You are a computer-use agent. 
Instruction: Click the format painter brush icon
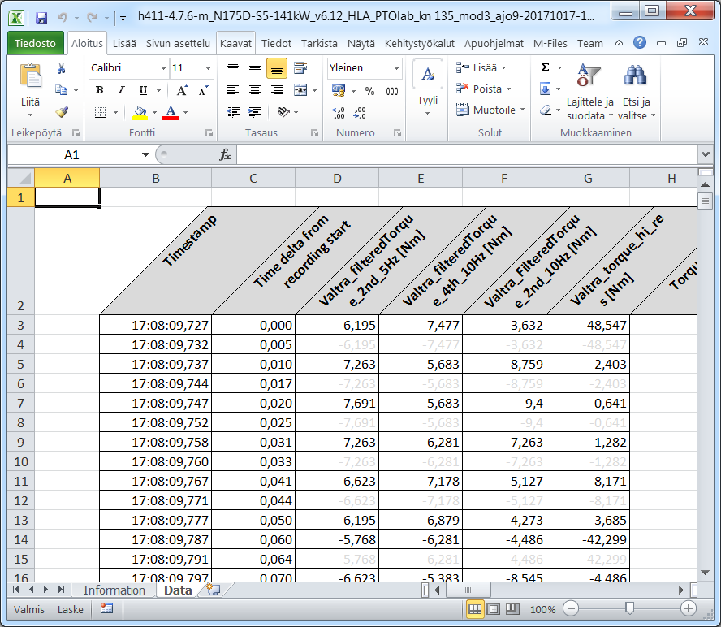coord(62,112)
